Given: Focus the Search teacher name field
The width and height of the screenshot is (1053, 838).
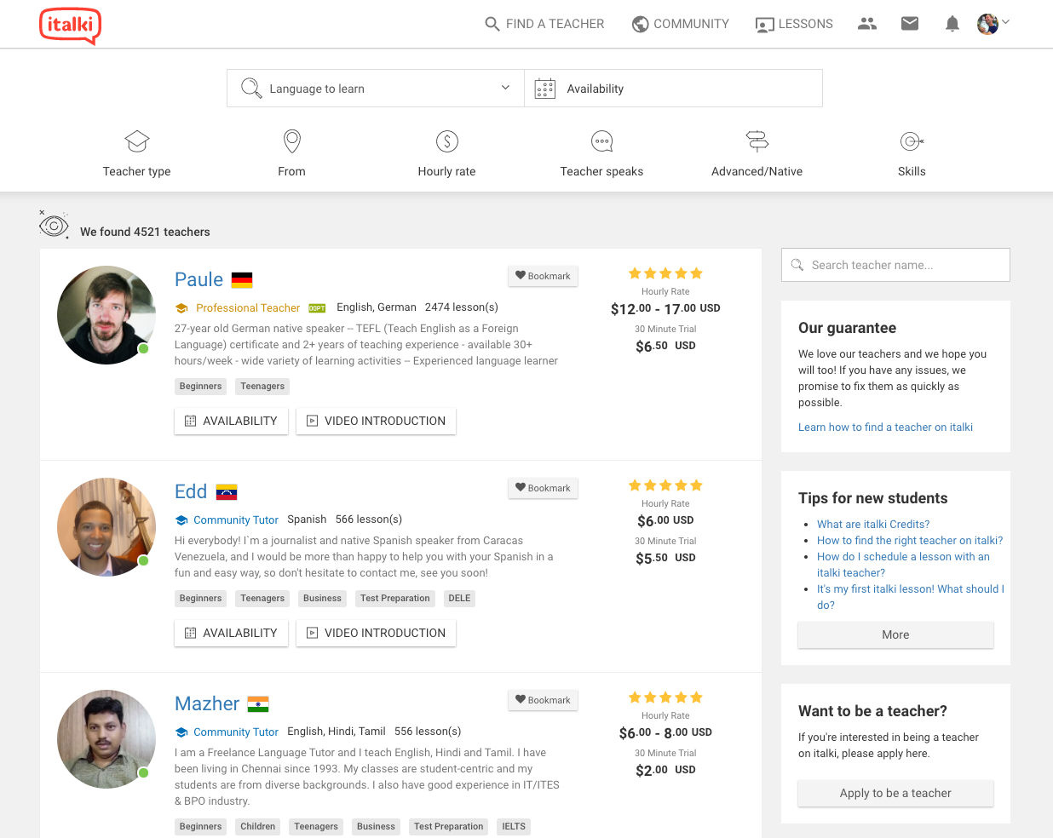Looking at the screenshot, I should pyautogui.click(x=895, y=265).
